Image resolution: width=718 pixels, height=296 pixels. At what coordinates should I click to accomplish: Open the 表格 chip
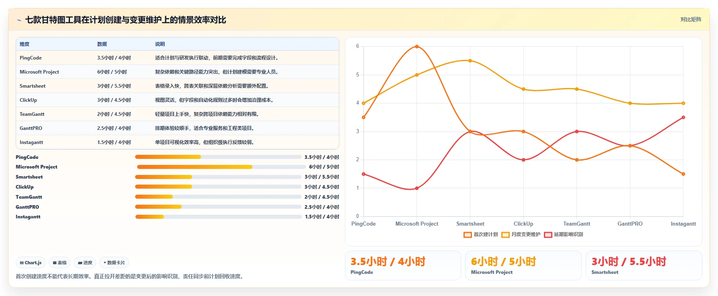[59, 263]
